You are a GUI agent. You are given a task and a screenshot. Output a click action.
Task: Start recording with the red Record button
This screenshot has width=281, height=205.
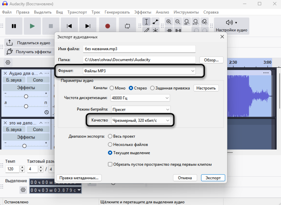click(107, 26)
